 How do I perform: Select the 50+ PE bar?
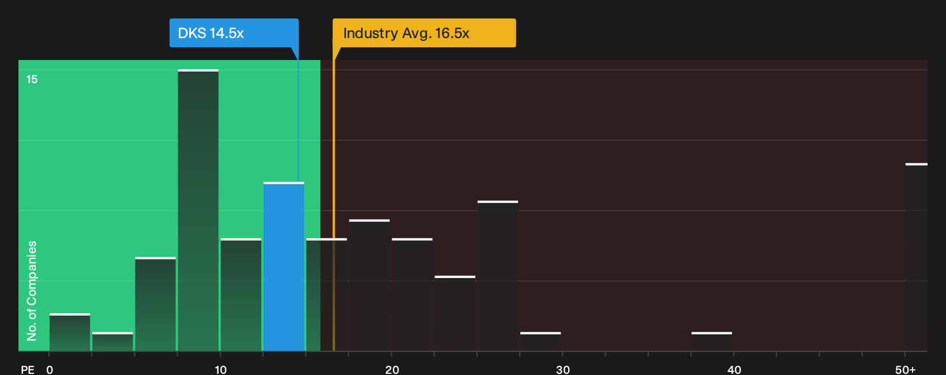[x=916, y=257]
